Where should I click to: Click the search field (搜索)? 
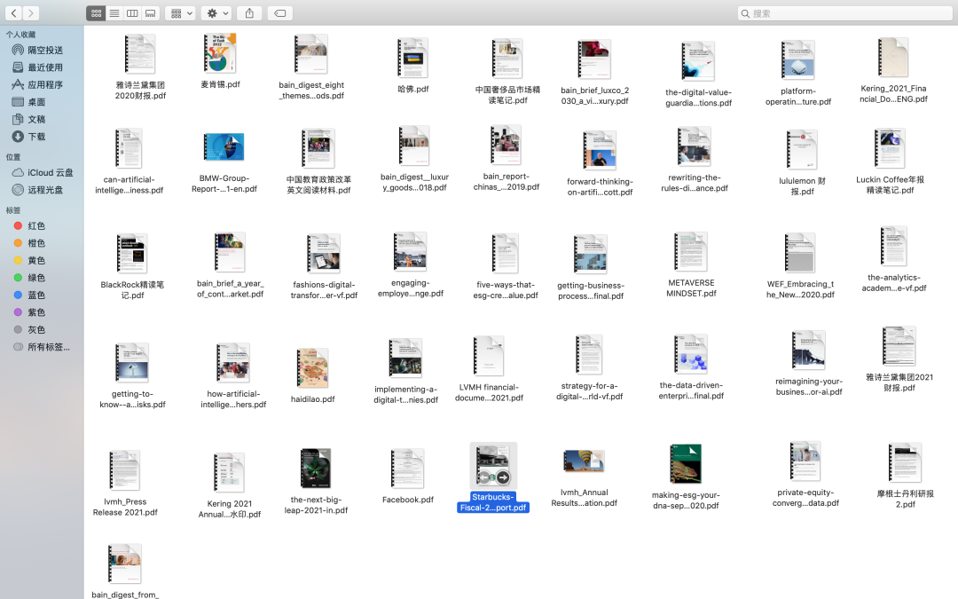click(x=843, y=13)
